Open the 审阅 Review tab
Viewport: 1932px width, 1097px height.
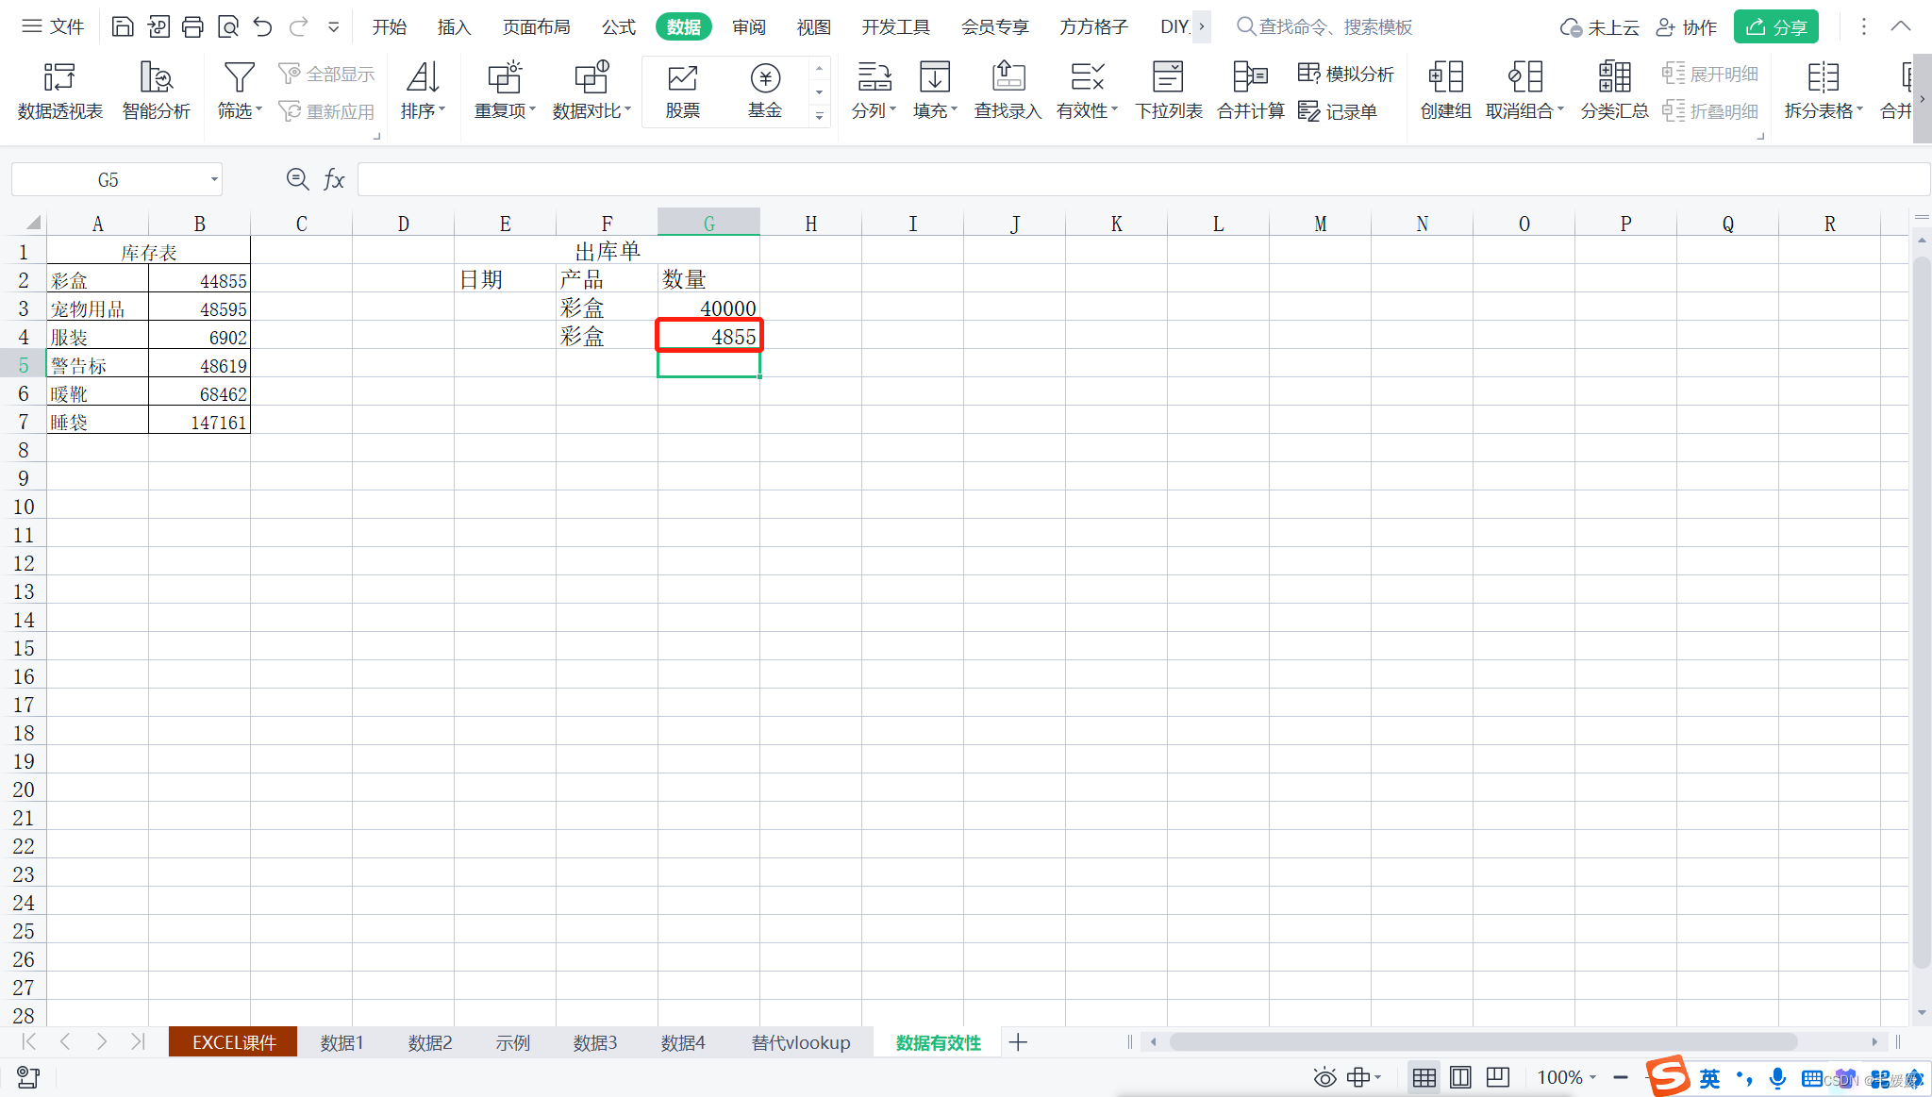tap(749, 27)
